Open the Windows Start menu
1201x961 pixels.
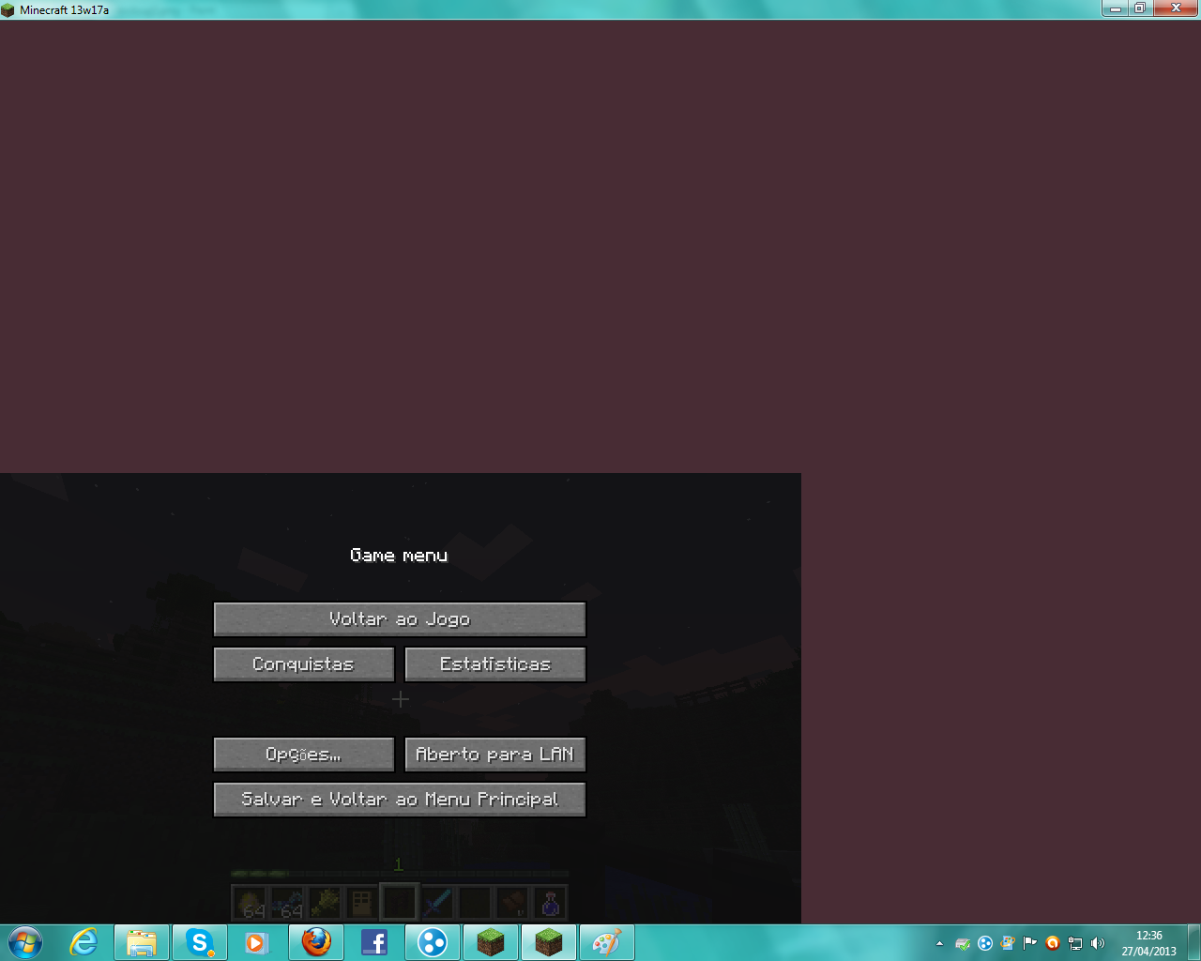coord(25,942)
